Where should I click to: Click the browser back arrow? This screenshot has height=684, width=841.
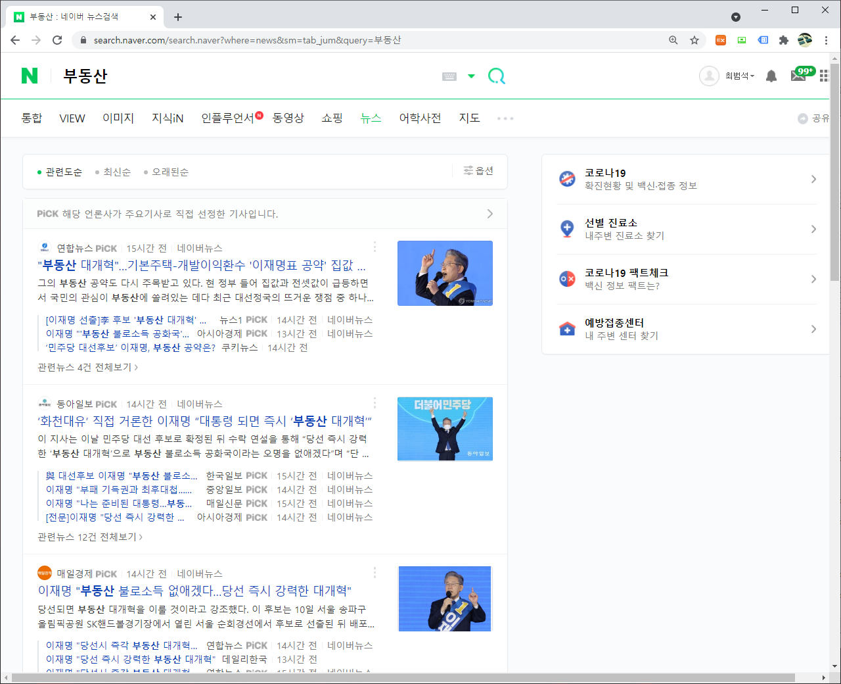[15, 40]
